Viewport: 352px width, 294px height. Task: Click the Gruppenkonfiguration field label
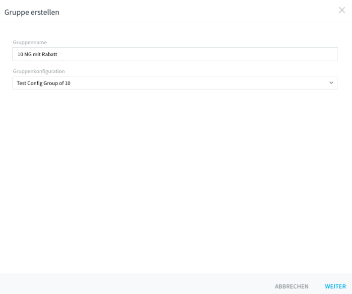(x=39, y=71)
